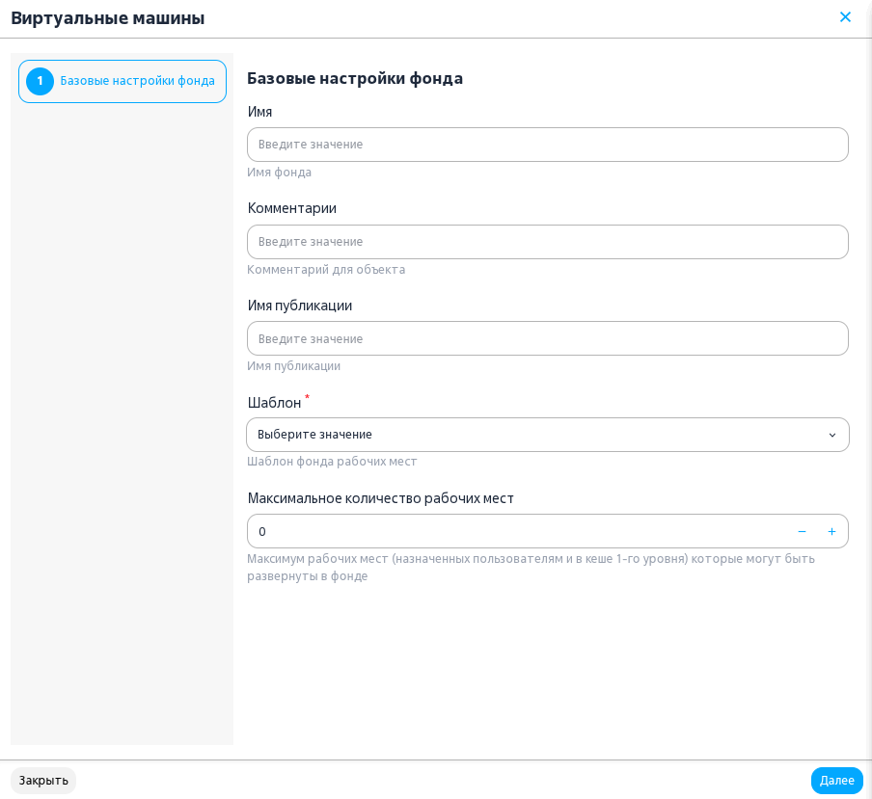
Task: Click the plus icon to increase рабочих мест
Action: [x=831, y=532]
